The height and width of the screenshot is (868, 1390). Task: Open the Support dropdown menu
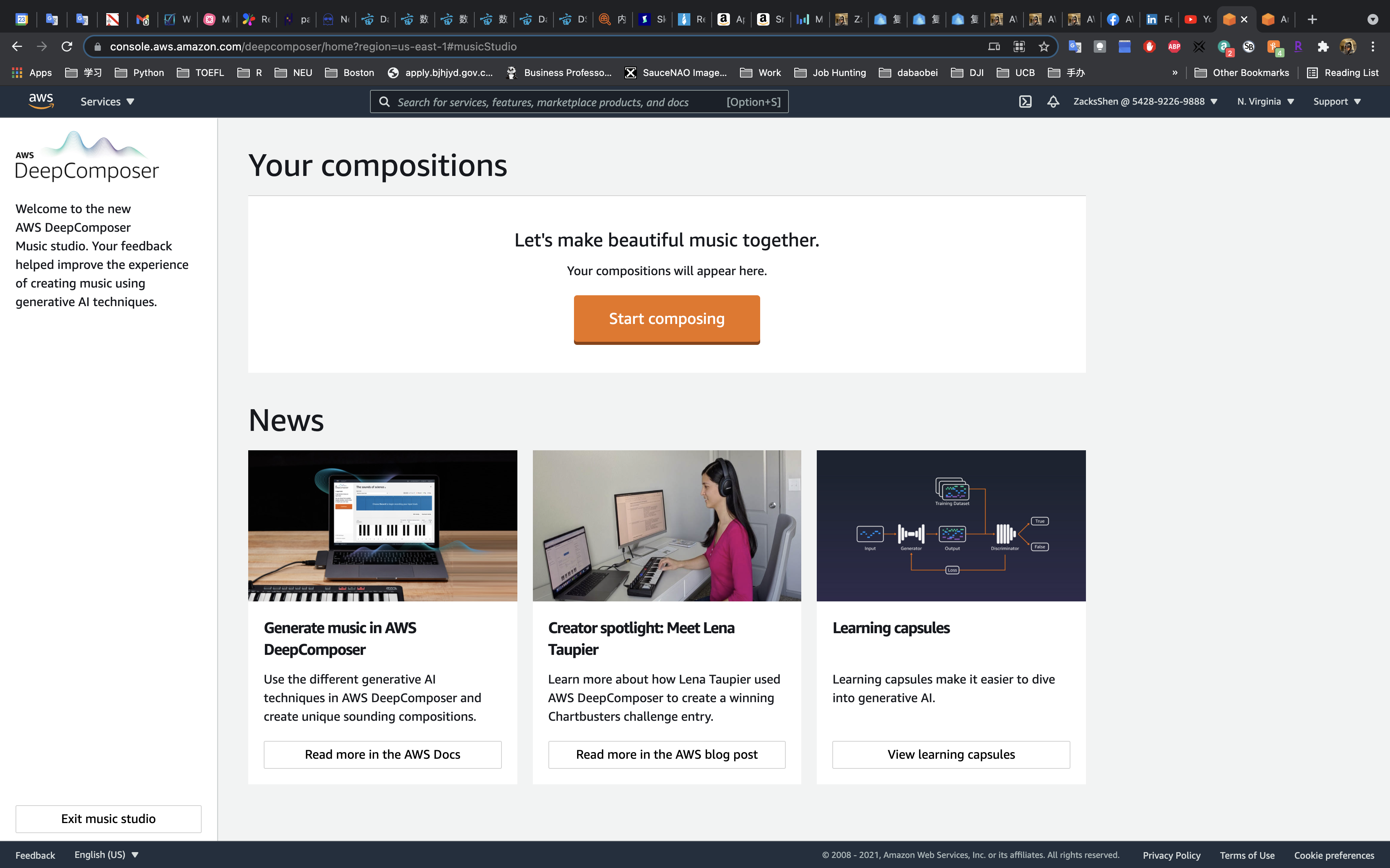pos(1336,102)
